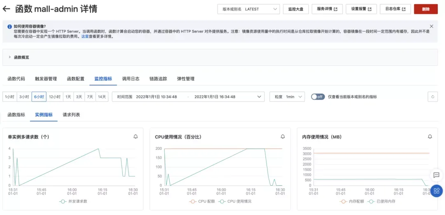Click bell alarm icon on CPU使用情况 chart
Screen dimensions: 445x215
(283, 137)
